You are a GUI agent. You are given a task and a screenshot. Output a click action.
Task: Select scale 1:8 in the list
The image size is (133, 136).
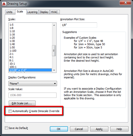click(x=30, y=28)
